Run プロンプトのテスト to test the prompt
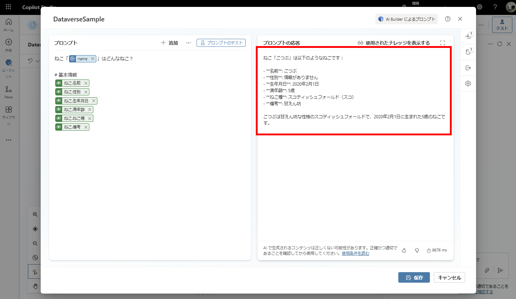This screenshot has height=299, width=516. (221, 42)
